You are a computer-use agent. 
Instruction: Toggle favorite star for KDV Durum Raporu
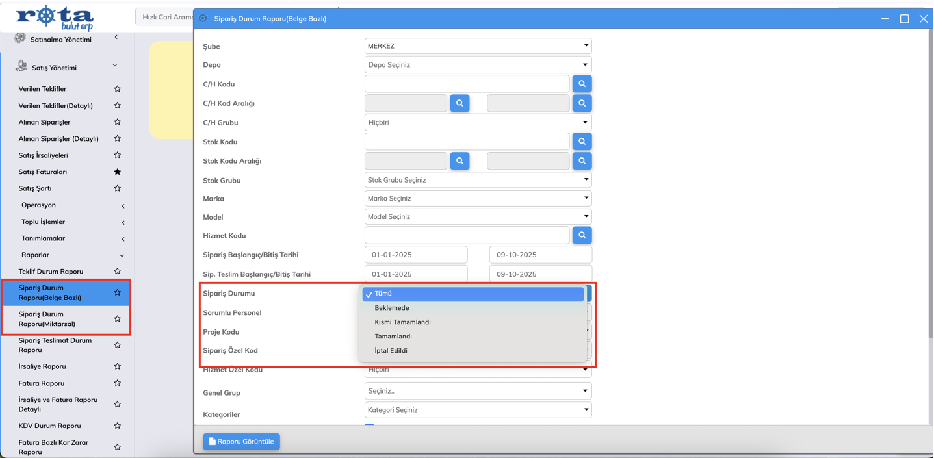click(118, 426)
